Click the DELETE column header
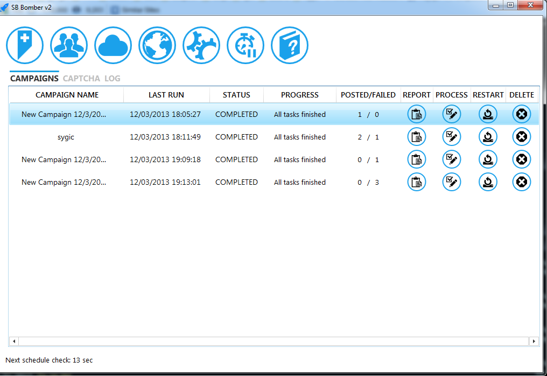This screenshot has width=547, height=376. [x=522, y=95]
